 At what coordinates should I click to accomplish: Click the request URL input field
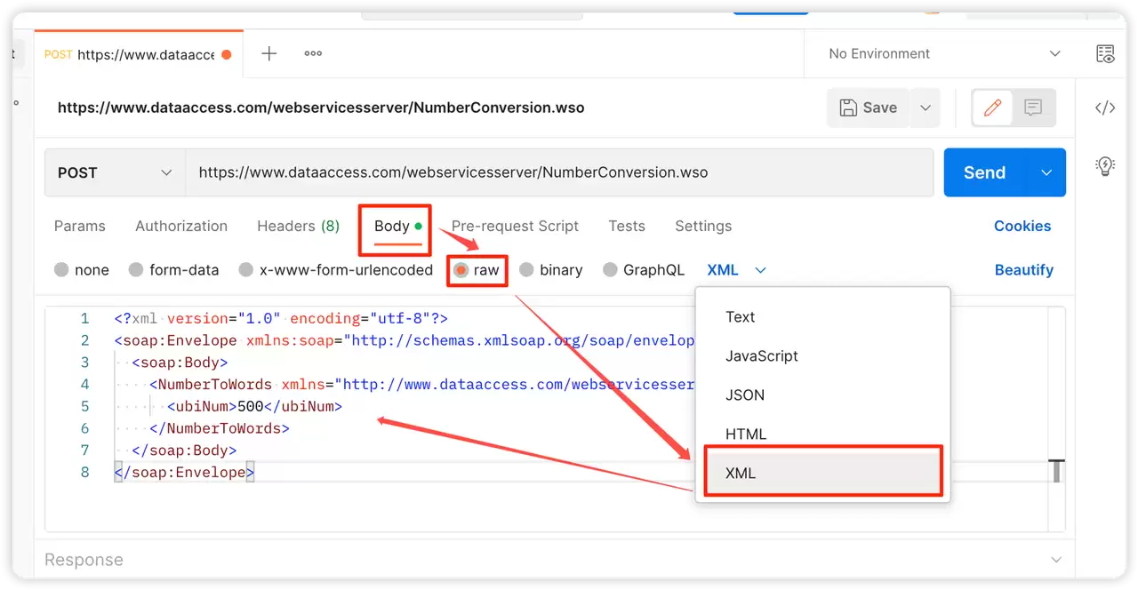[x=559, y=172]
